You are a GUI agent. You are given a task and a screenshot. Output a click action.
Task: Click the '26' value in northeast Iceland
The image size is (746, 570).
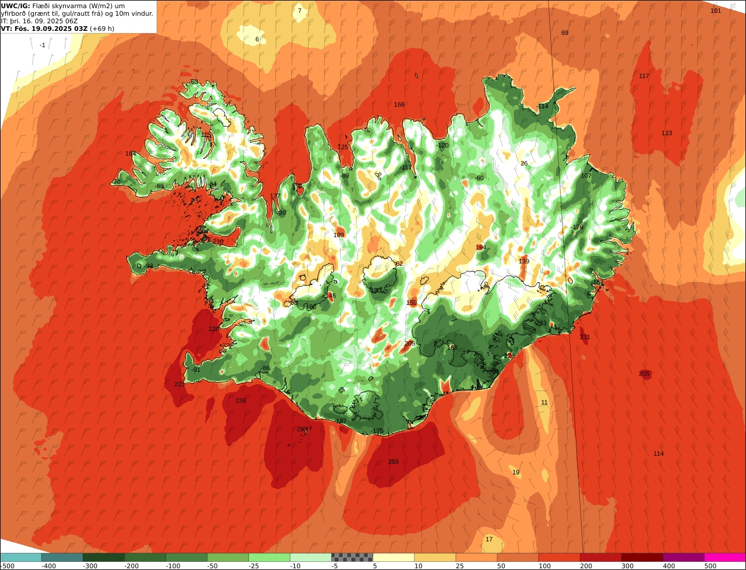[524, 164]
